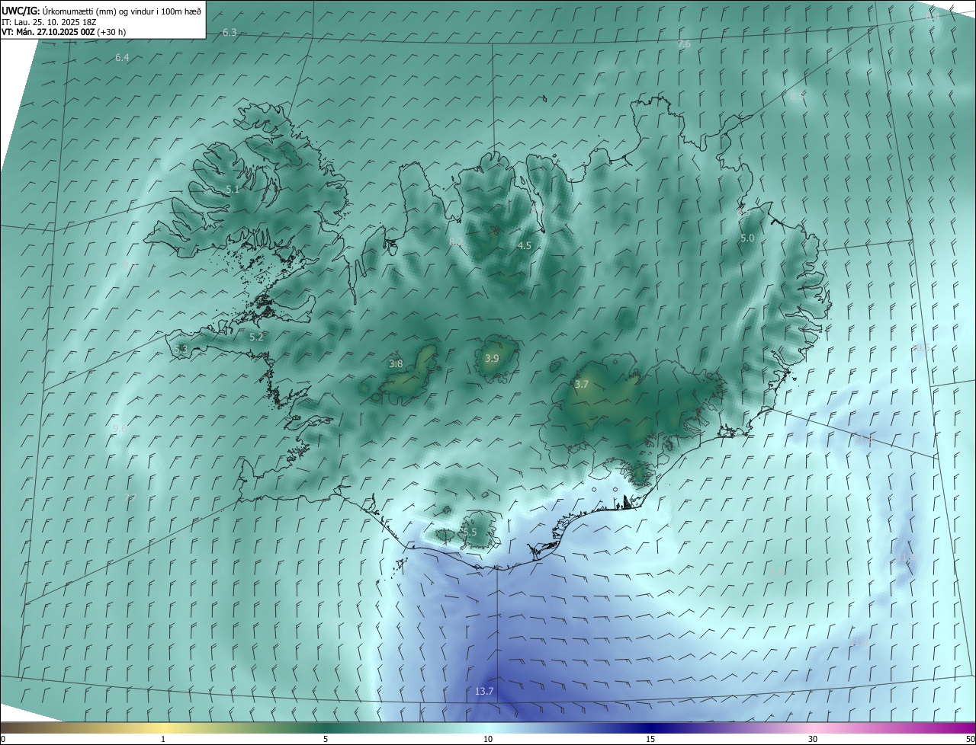
Task: Click the initial time line 'IT: Lau. 25. 10. 2025 18Z'
Action: point(48,22)
